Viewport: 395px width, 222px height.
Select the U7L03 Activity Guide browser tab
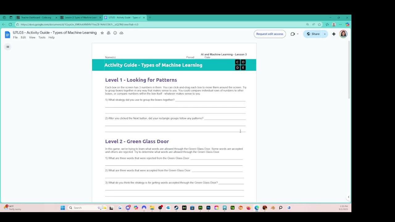pos(124,18)
